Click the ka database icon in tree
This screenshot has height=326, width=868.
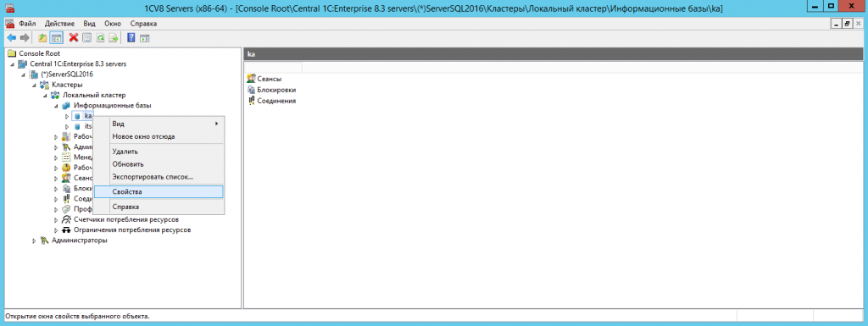click(77, 116)
